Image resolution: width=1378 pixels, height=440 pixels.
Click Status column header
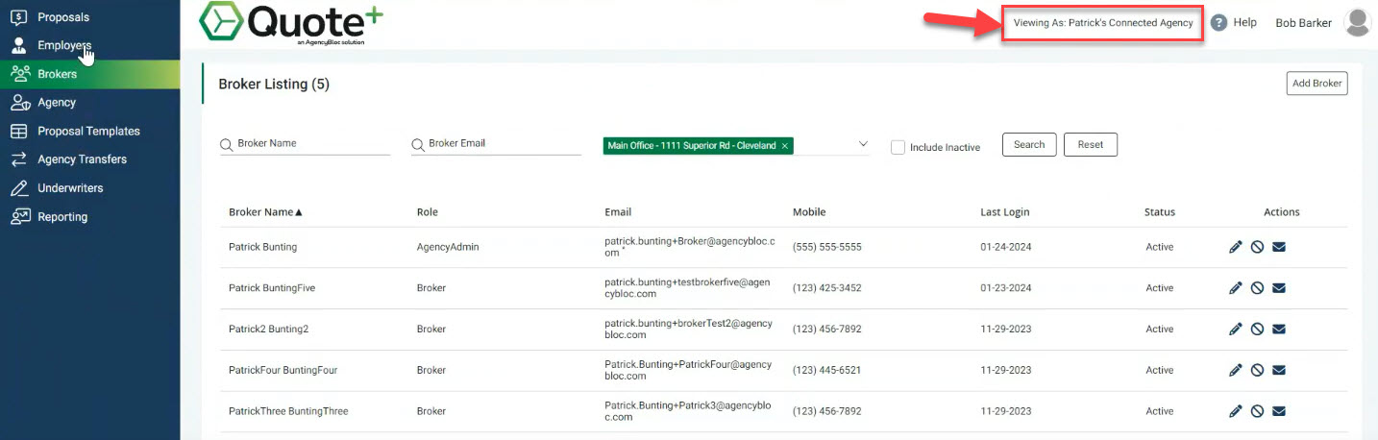[1160, 212]
